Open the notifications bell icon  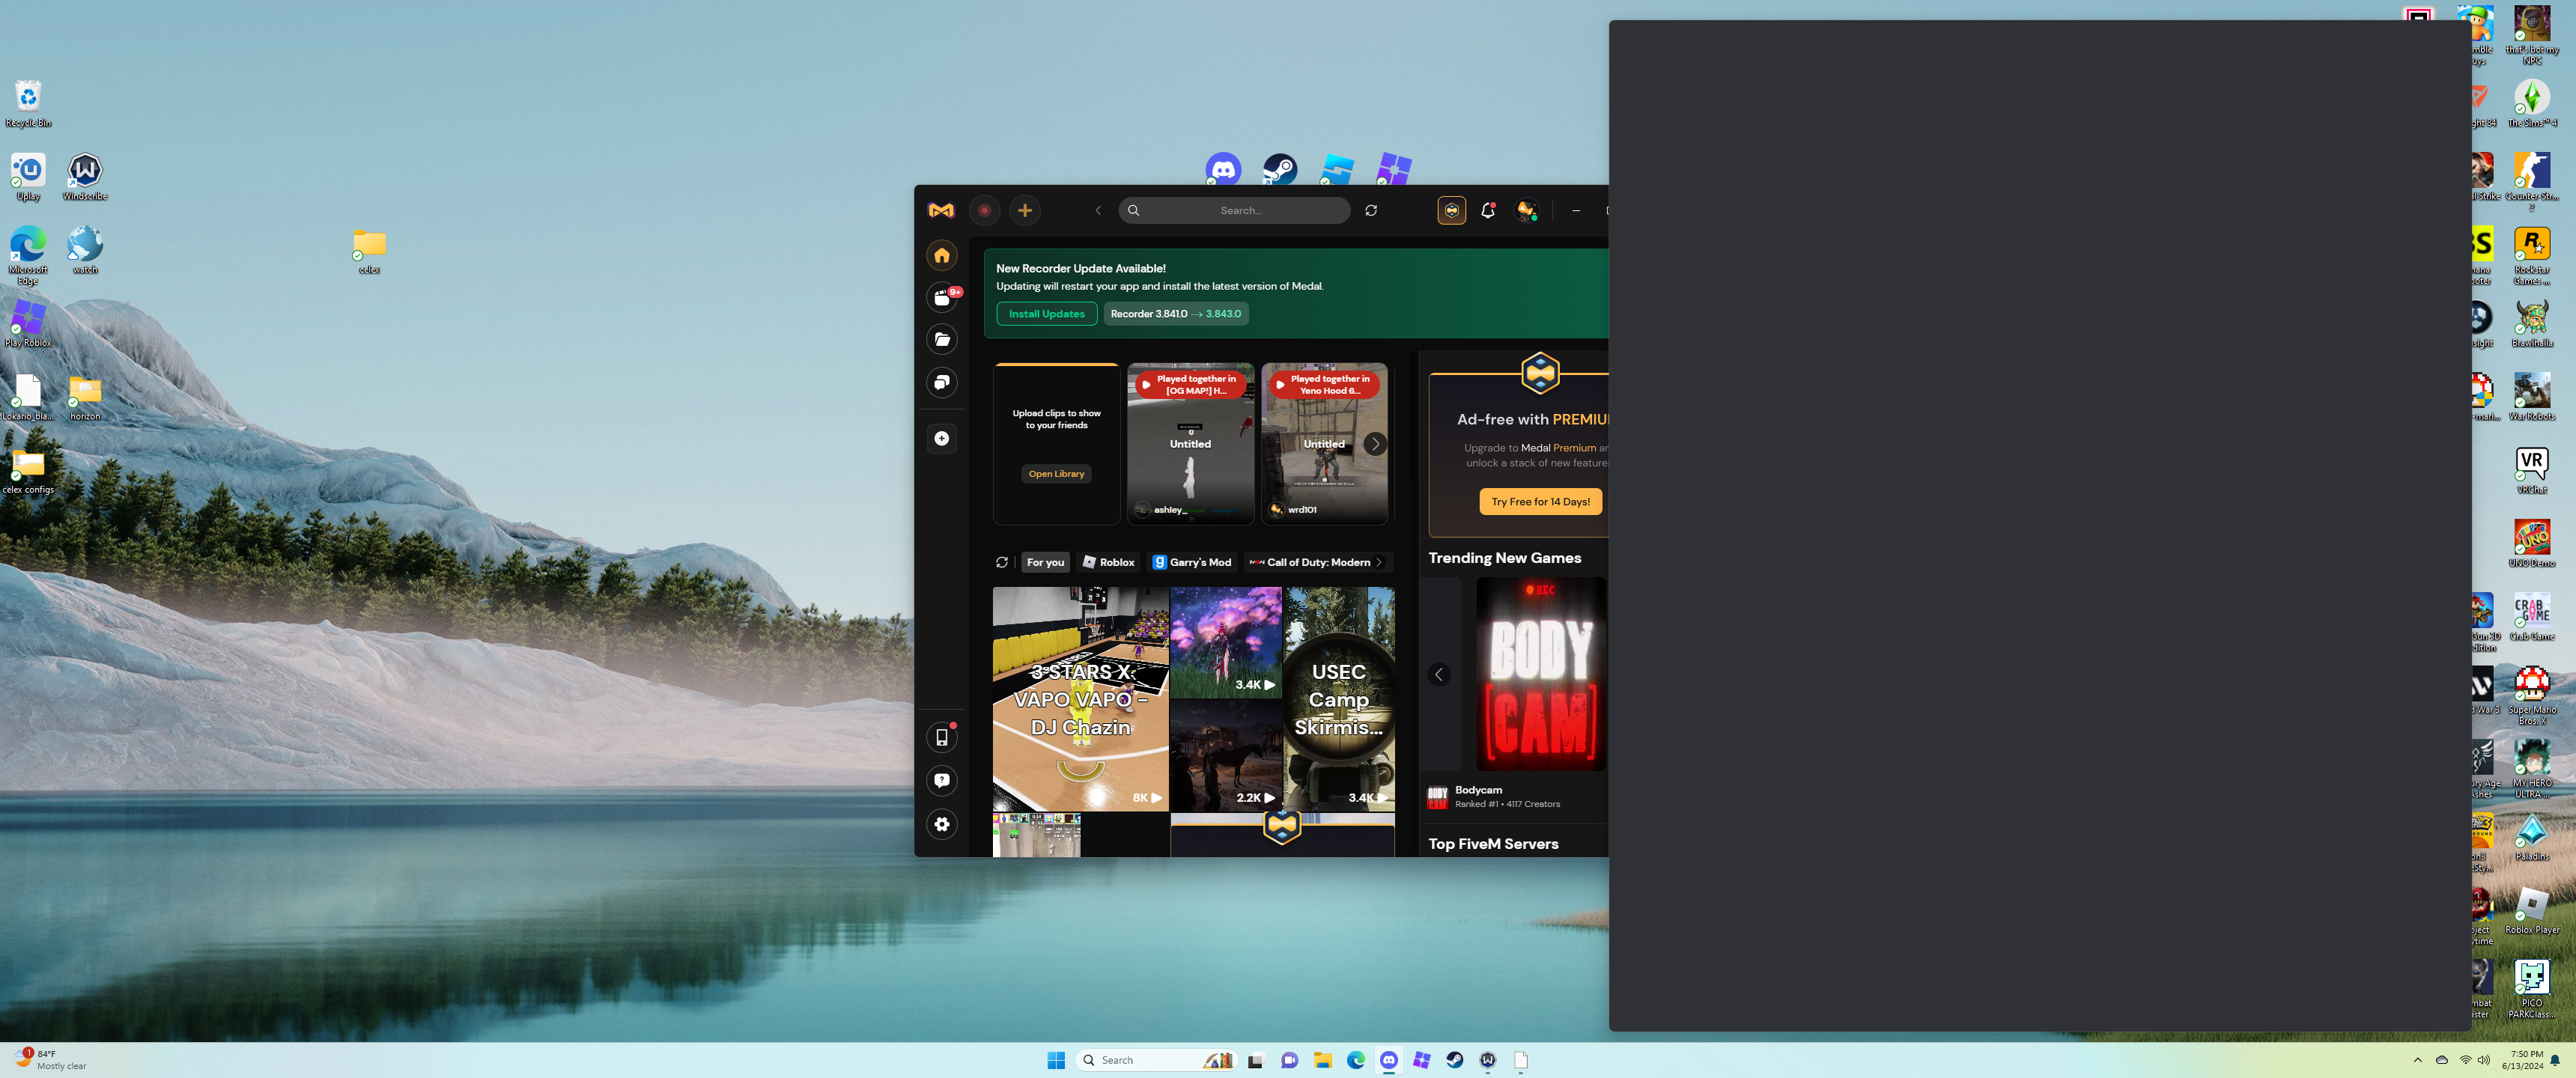point(1487,210)
